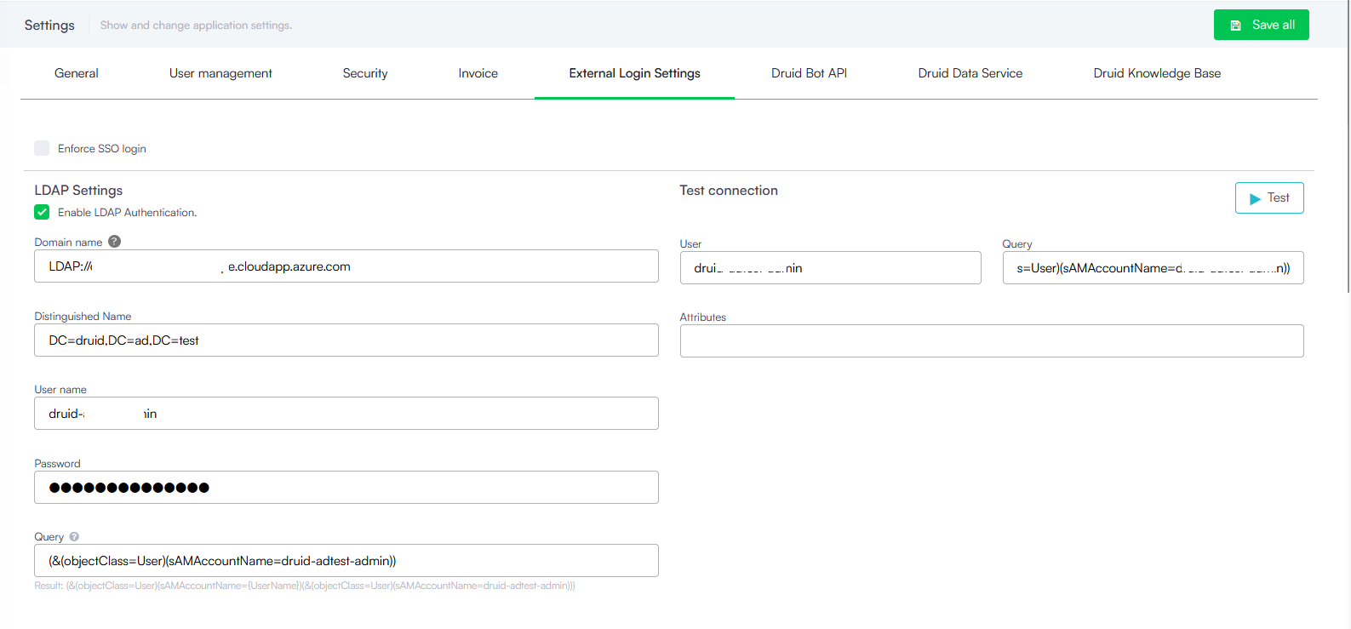The image size is (1351, 629).
Task: Open the General settings tab
Action: 77,73
